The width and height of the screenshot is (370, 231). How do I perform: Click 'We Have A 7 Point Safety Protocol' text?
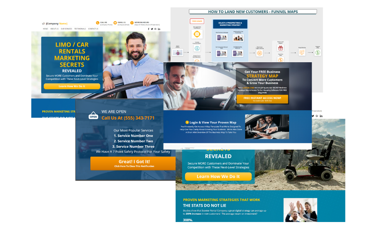point(133,152)
